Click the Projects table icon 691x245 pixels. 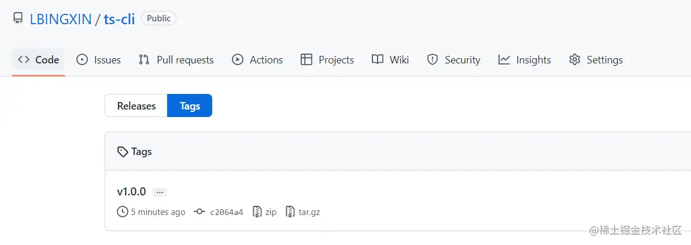tap(306, 59)
